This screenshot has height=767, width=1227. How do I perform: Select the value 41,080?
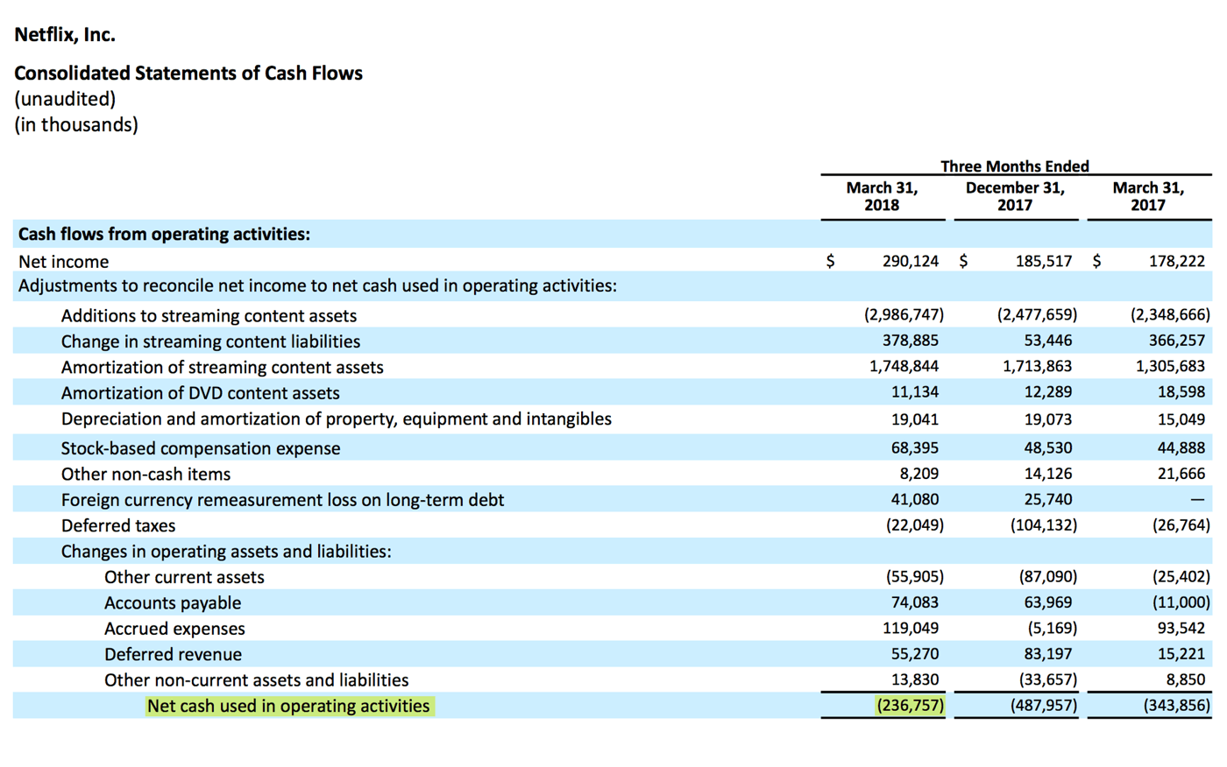click(x=915, y=499)
